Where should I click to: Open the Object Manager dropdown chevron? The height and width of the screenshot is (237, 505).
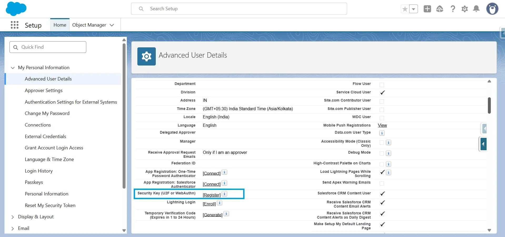112,25
